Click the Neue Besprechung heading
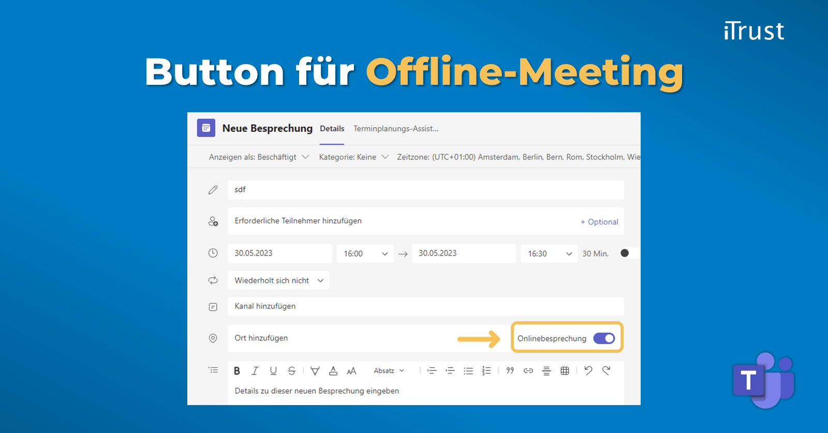The height and width of the screenshot is (433, 828). (x=268, y=128)
